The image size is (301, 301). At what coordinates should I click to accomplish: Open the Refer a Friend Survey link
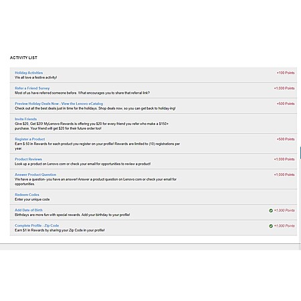pyautogui.click(x=32, y=88)
